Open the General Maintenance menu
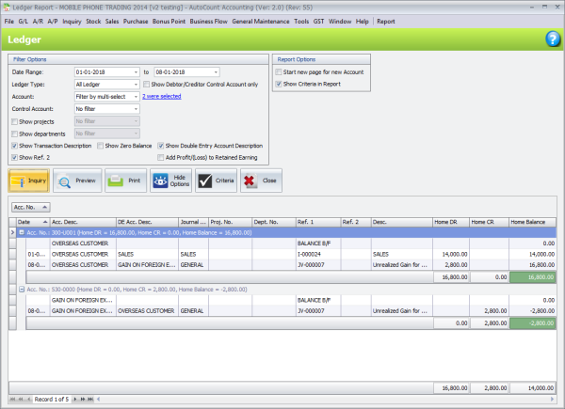Image resolution: width=565 pixels, height=409 pixels. 261,22
